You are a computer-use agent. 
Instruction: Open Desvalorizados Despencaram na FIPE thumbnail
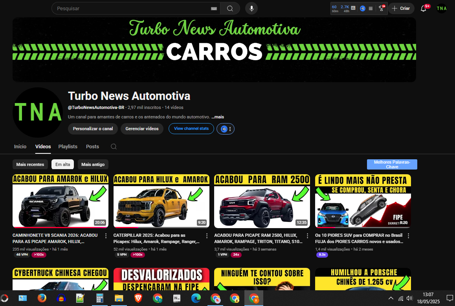pos(161,279)
